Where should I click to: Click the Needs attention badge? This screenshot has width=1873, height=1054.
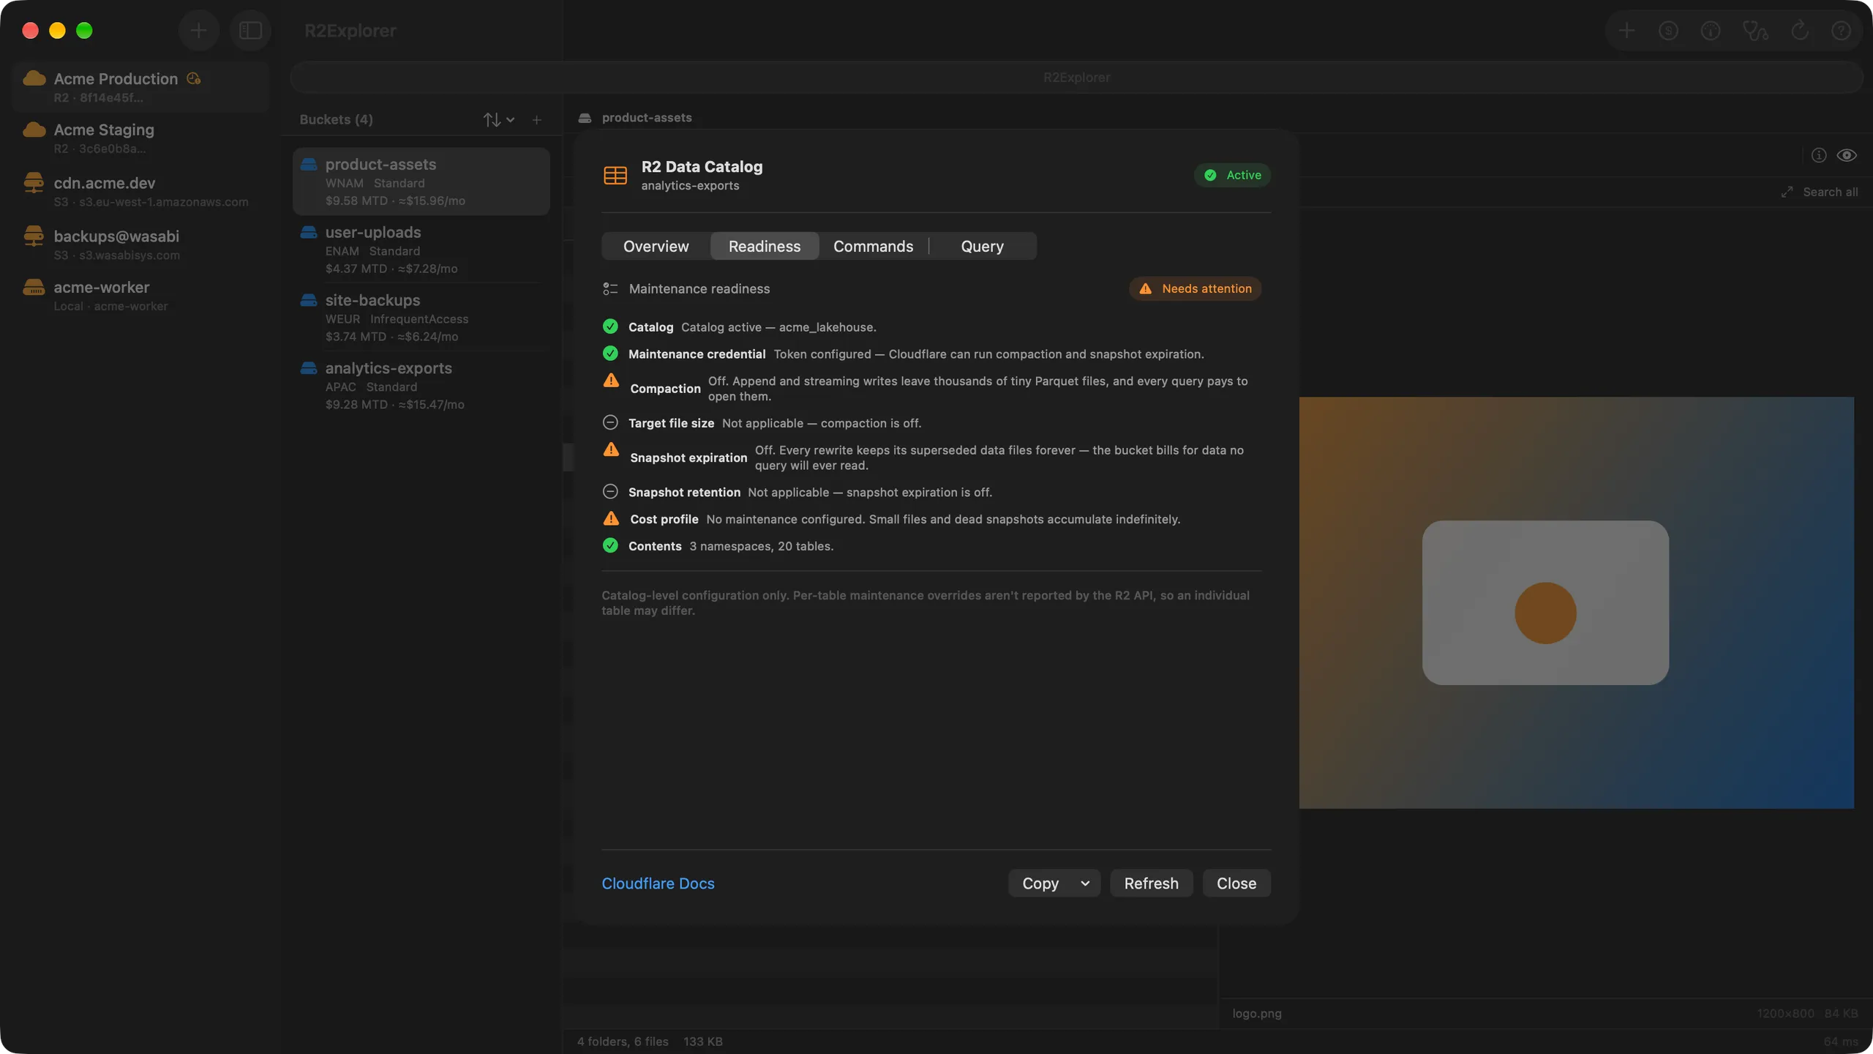(1195, 288)
